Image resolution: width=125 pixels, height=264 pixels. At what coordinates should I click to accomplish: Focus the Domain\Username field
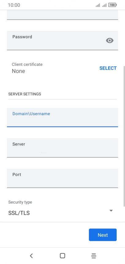coord(63,117)
